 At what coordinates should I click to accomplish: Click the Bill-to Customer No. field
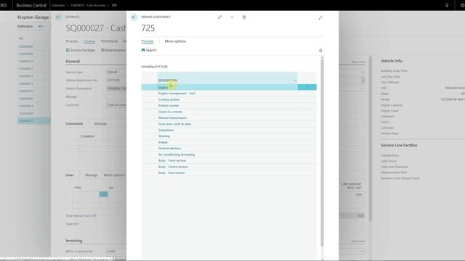(x=116, y=252)
